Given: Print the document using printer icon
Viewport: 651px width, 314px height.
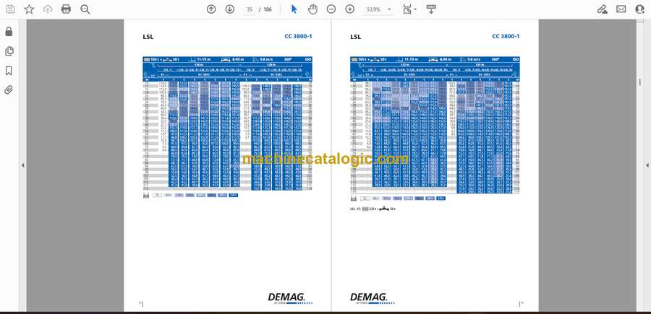Looking at the screenshot, I should click(x=66, y=9).
